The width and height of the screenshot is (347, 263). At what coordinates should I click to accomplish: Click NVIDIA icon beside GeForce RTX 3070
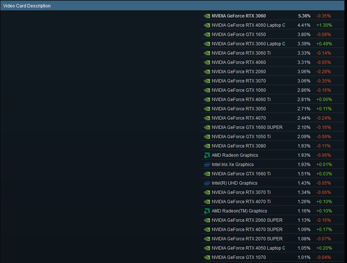click(207, 81)
